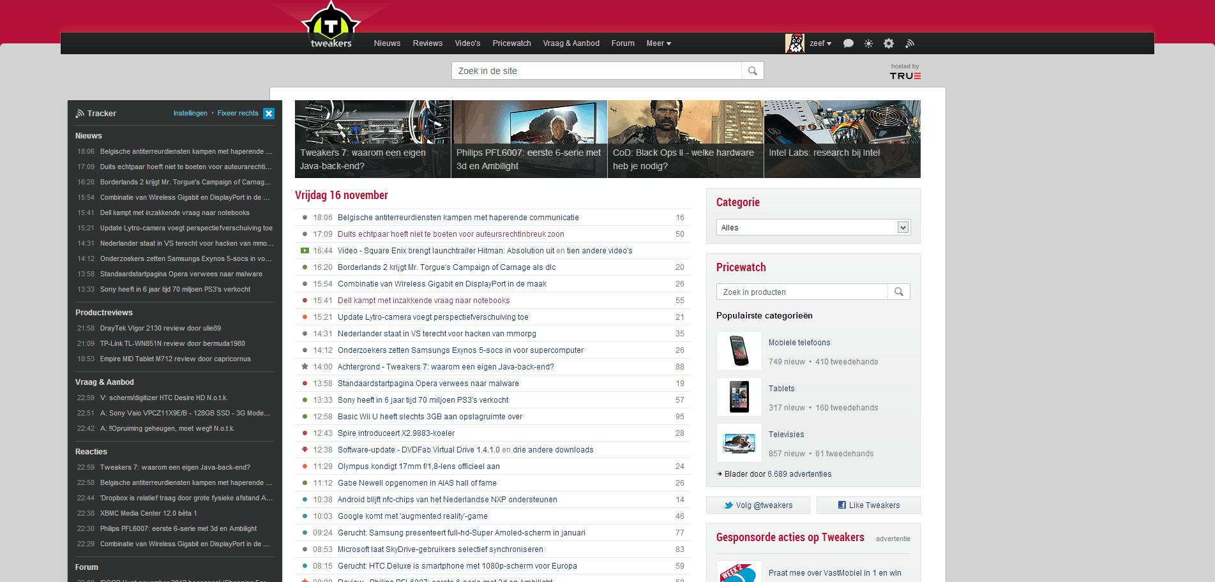Click the Tweakers logo
This screenshot has width=1215, height=582.
pyautogui.click(x=331, y=26)
